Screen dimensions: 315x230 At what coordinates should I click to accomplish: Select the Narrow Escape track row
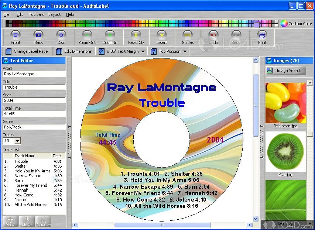(34, 176)
